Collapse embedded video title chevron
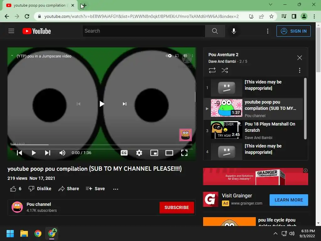This screenshot has height=241, width=321. (x=12, y=56)
